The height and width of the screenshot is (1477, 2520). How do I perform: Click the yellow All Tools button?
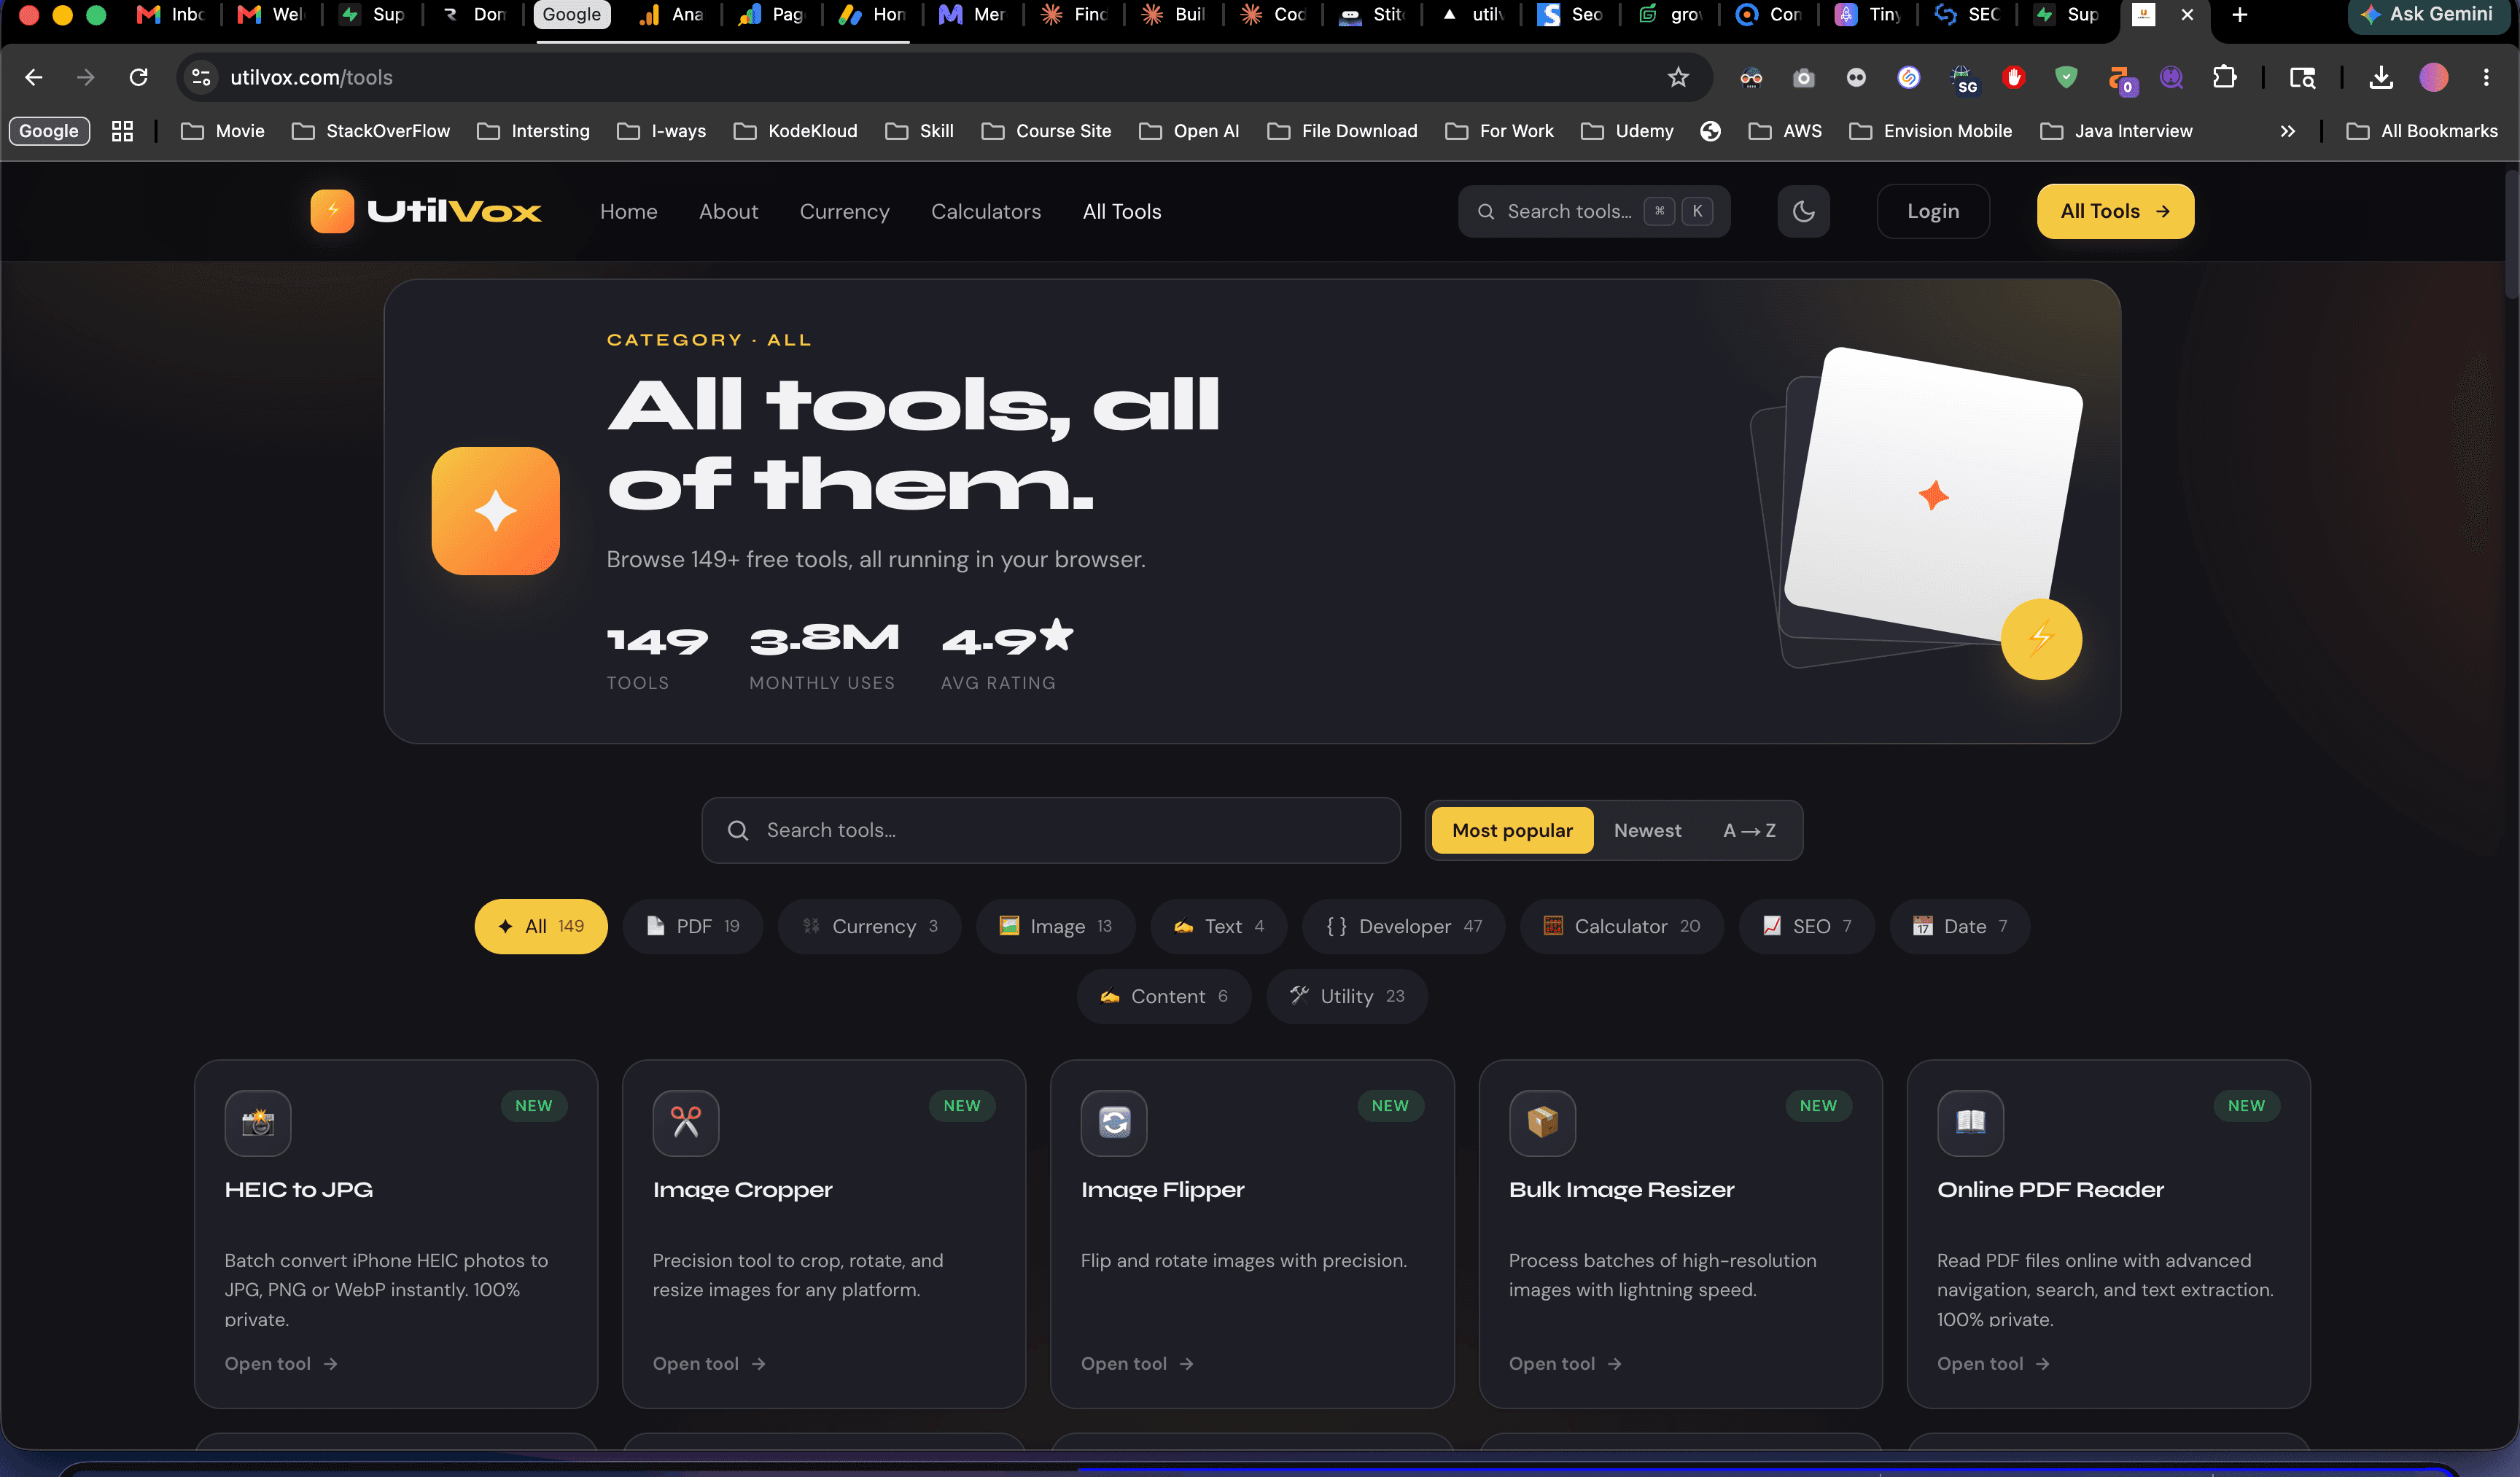point(2115,211)
